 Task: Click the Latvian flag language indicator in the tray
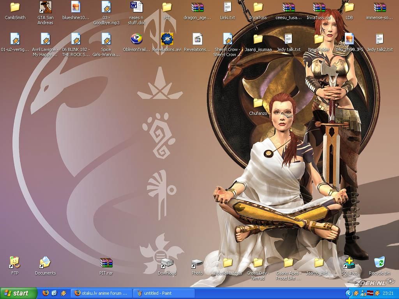click(x=370, y=293)
